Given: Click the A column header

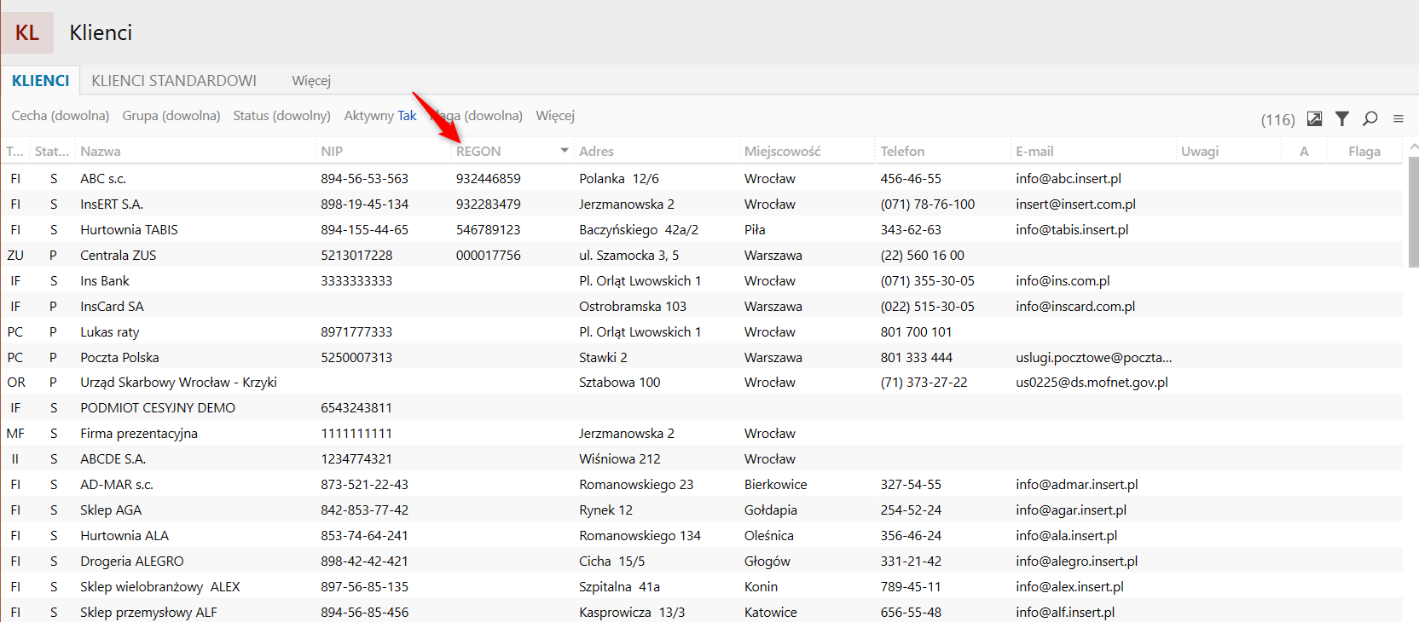Looking at the screenshot, I should click(x=1304, y=152).
